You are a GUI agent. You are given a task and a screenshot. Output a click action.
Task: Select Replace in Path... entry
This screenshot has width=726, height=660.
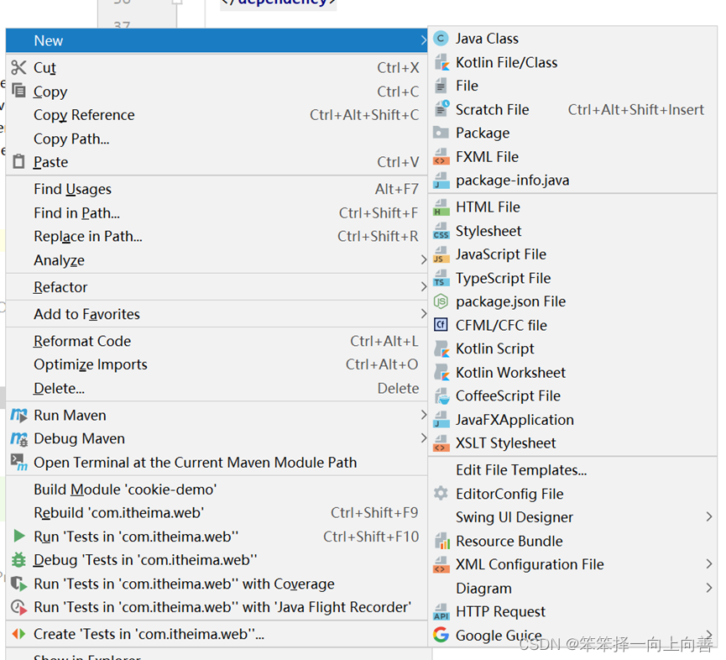coord(217,236)
